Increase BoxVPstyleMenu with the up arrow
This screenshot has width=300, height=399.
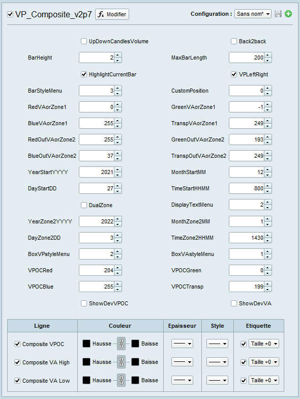pos(118,251)
